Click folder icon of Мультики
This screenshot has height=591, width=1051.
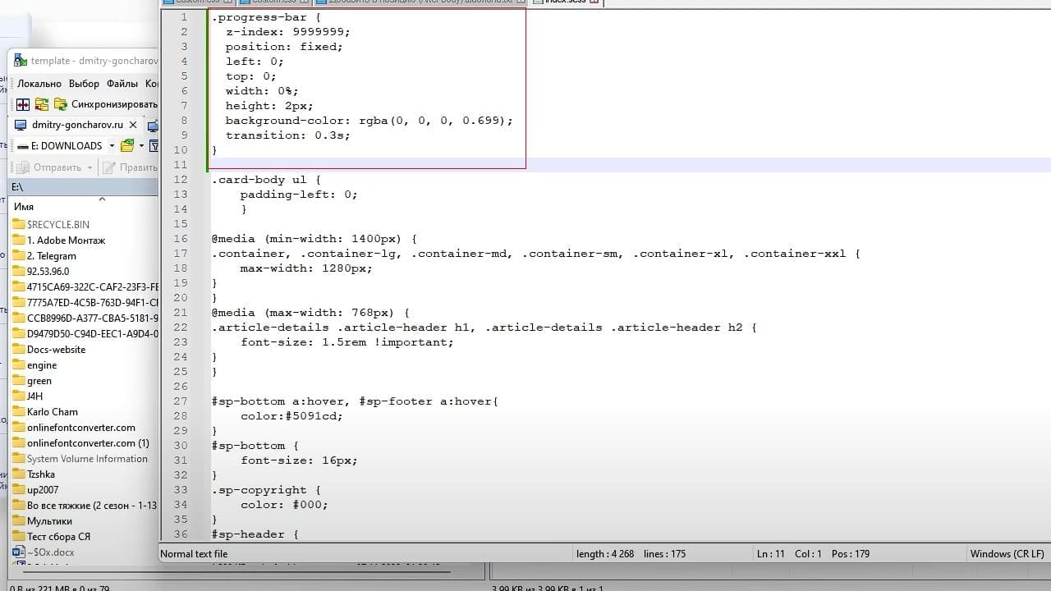tap(19, 520)
